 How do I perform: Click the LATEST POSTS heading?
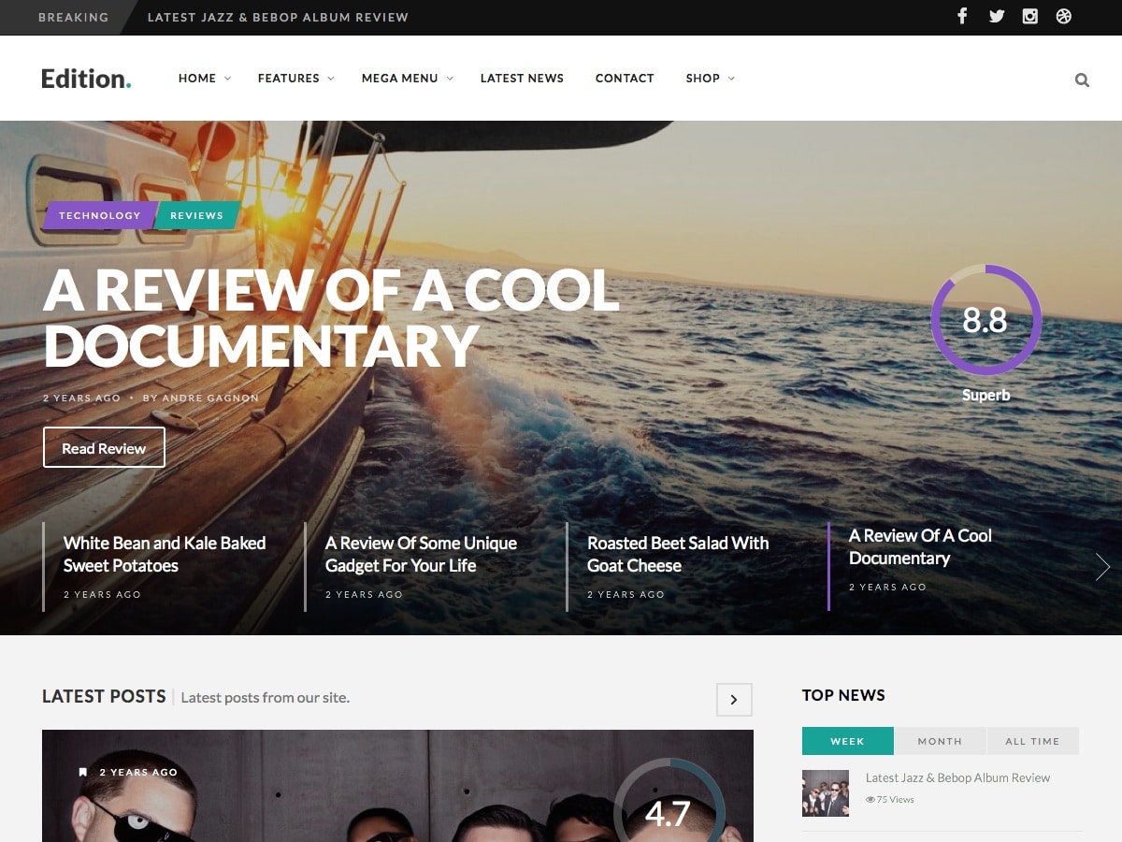[104, 696]
